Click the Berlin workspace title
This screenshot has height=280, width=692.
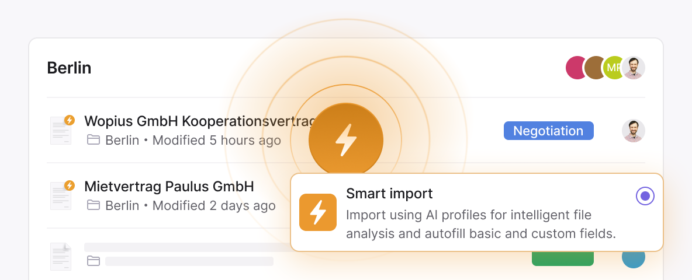70,68
